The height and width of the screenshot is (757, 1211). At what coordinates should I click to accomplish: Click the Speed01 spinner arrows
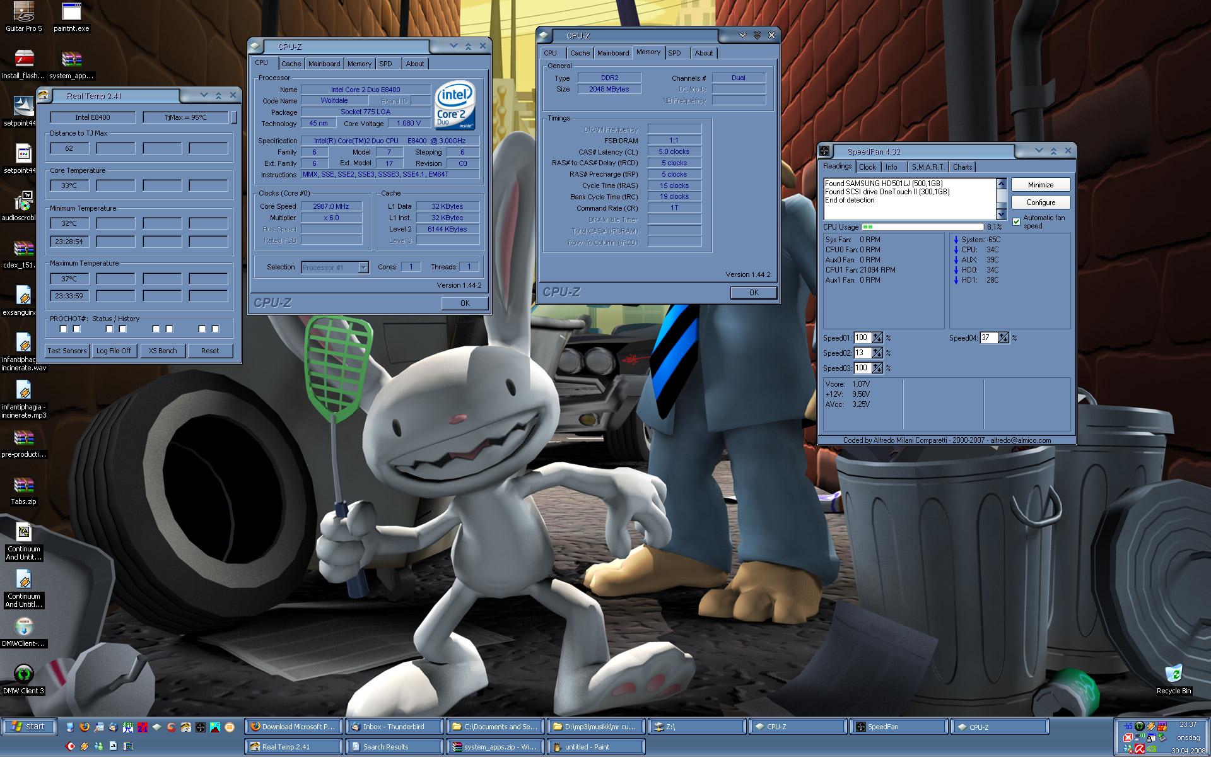click(x=877, y=338)
